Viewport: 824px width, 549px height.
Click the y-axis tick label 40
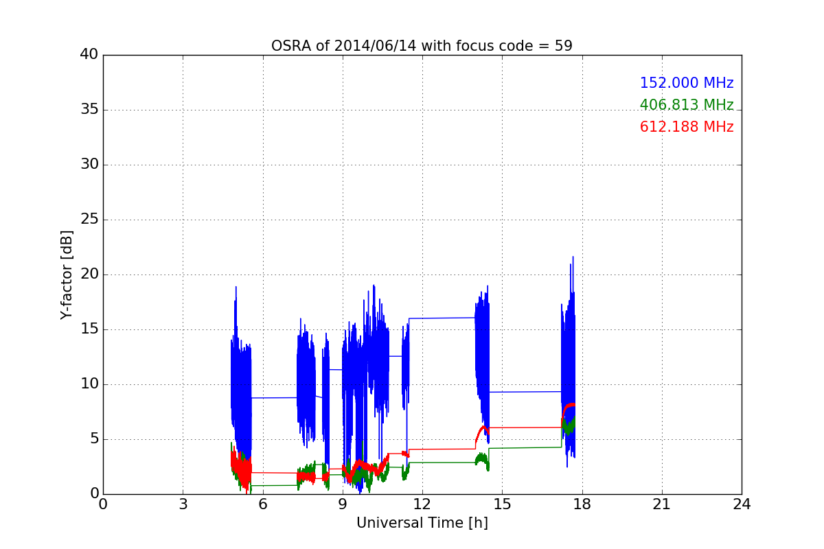click(x=89, y=55)
